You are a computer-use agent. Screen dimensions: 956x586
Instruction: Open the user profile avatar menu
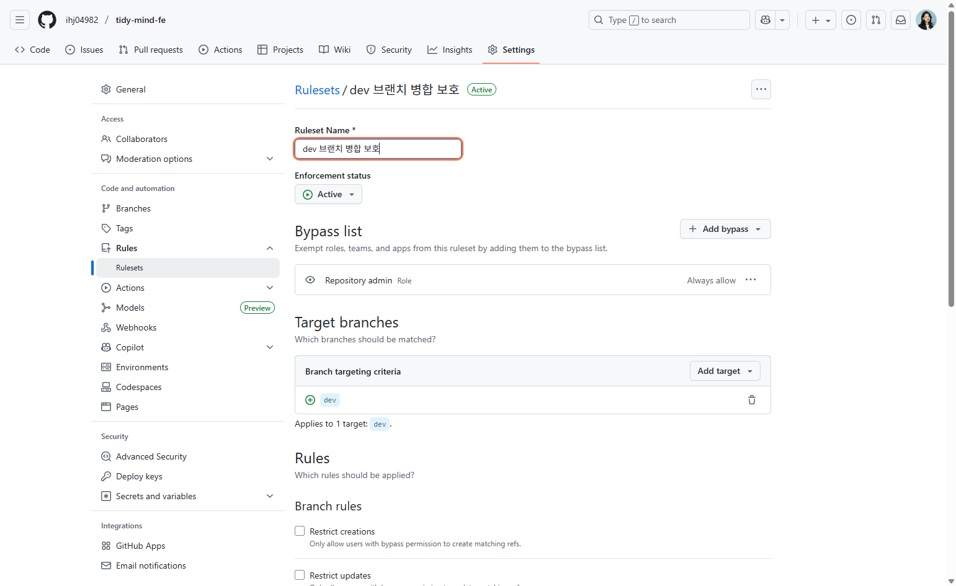tap(926, 20)
